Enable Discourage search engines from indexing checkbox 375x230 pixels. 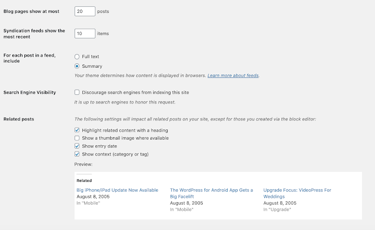click(77, 92)
